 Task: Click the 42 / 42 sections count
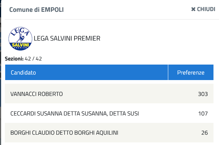[x=33, y=59]
